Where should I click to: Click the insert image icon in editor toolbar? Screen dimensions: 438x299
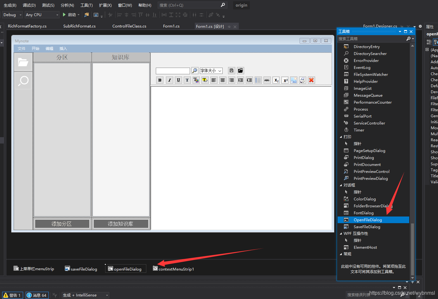(294, 80)
